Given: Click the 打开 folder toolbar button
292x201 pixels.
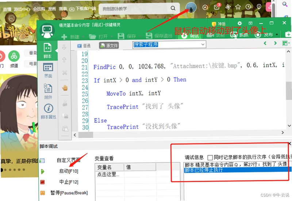Looking at the screenshot, I should (x=99, y=36).
